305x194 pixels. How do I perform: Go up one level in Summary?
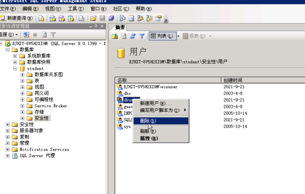click(115, 36)
